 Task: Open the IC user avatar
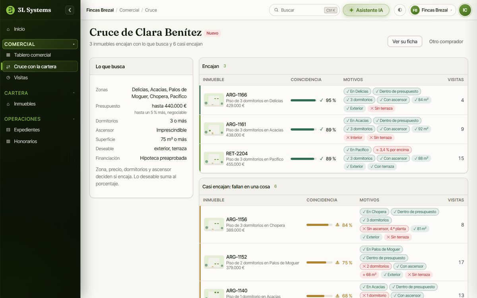(x=465, y=10)
